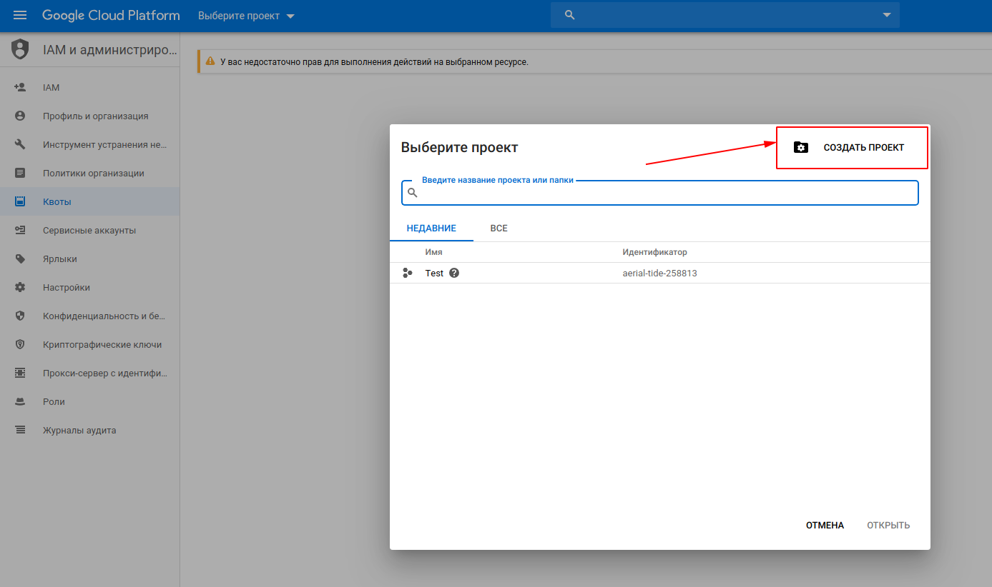Screen dimensions: 992x587
Task: Switch to the ВСЕ tab
Action: click(x=499, y=228)
